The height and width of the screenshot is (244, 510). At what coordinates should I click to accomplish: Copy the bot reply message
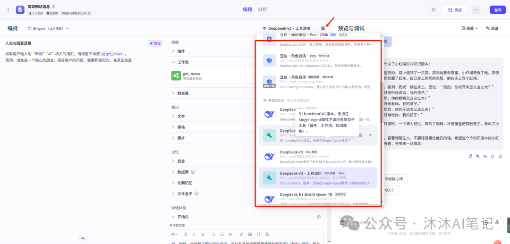pyautogui.click(x=470, y=156)
